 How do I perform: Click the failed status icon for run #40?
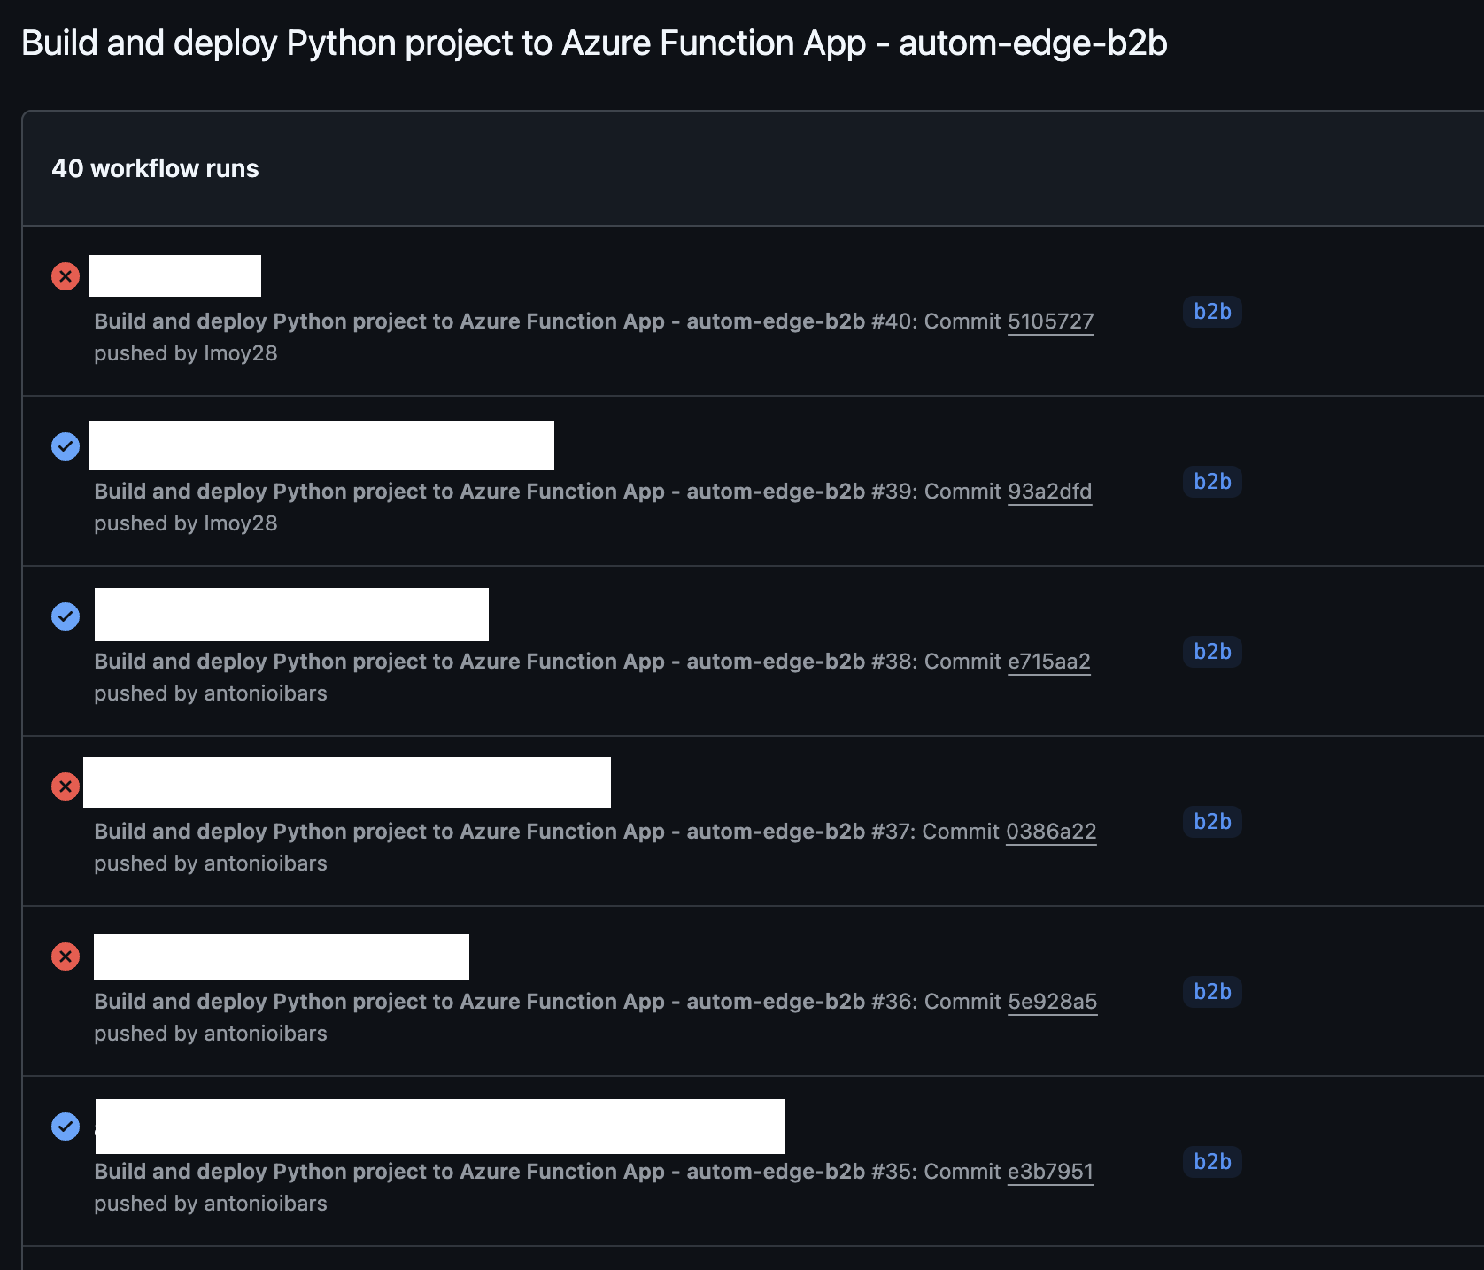click(x=66, y=276)
